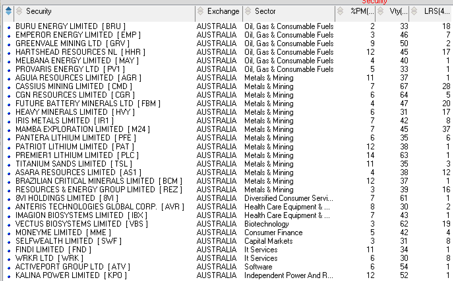The height and width of the screenshot is (281, 453).
Task: Select the IRIS METALS LIMITED [ IR1 ] security name
Action: point(64,121)
